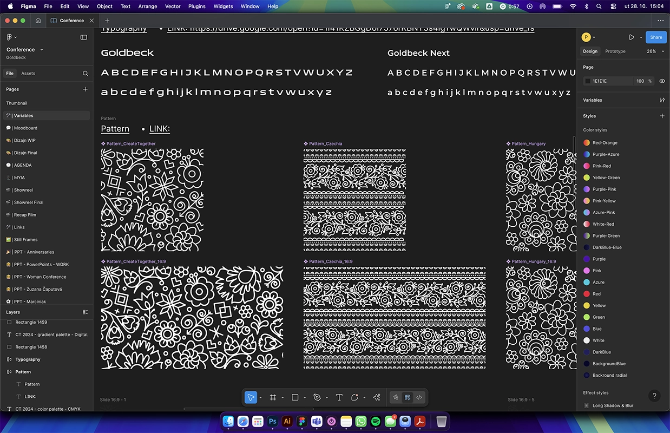This screenshot has width=670, height=433.
Task: Open the zoom level 26% dropdown
Action: [x=654, y=51]
